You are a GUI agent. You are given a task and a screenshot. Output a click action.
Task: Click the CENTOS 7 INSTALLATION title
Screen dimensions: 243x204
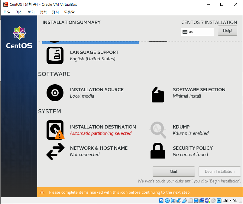coord(209,22)
